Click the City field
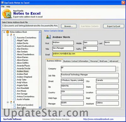Image resolution: width=126 pixels, height=122 pixels. tap(107, 81)
